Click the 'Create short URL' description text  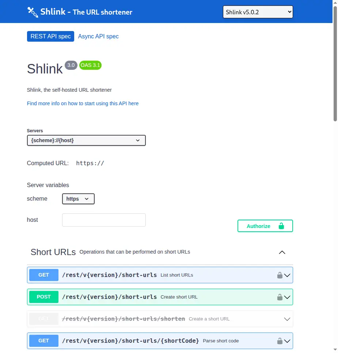point(179,297)
